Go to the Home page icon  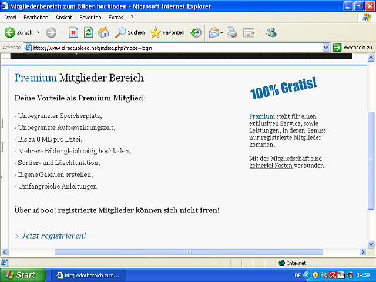(x=103, y=32)
